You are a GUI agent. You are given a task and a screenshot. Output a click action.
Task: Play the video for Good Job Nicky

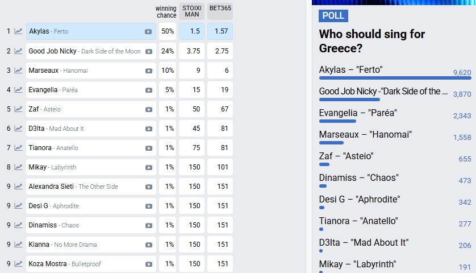149,51
